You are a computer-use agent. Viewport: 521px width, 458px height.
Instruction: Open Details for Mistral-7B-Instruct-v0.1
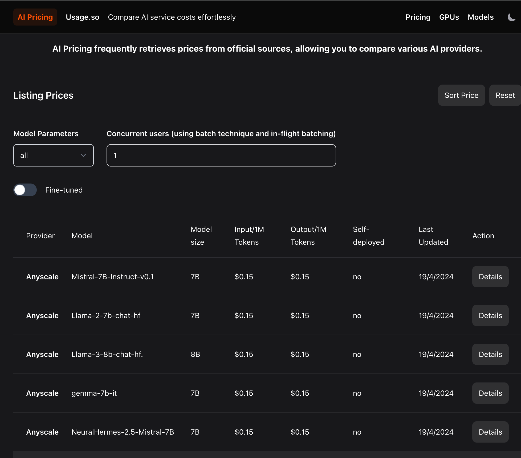tap(490, 277)
